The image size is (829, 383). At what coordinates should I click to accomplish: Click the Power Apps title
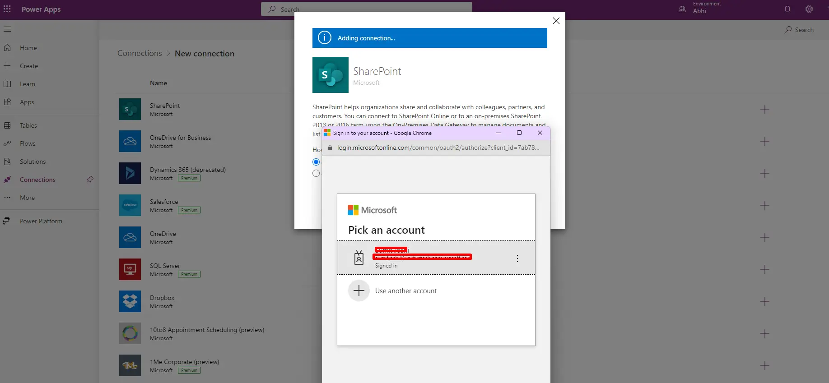(41, 9)
